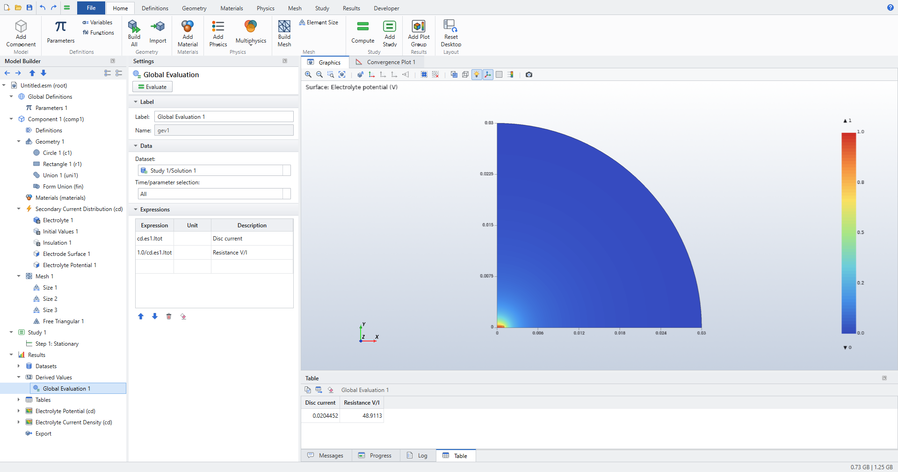The width and height of the screenshot is (898, 472).
Task: Open the Physics ribbon tab
Action: click(265, 8)
